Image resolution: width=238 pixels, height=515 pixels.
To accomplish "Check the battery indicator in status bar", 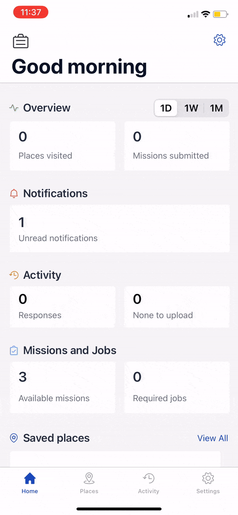I will (x=219, y=14).
